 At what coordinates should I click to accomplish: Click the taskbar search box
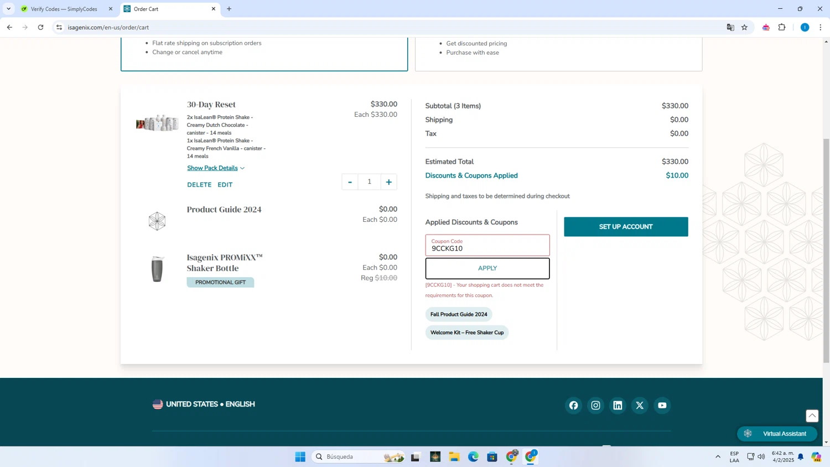(x=359, y=456)
